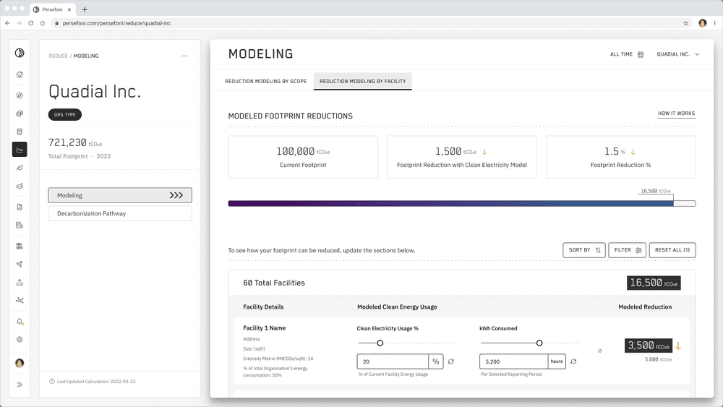Select Modeling in the left panel
Viewport: 723px width, 407px height.
click(x=120, y=195)
